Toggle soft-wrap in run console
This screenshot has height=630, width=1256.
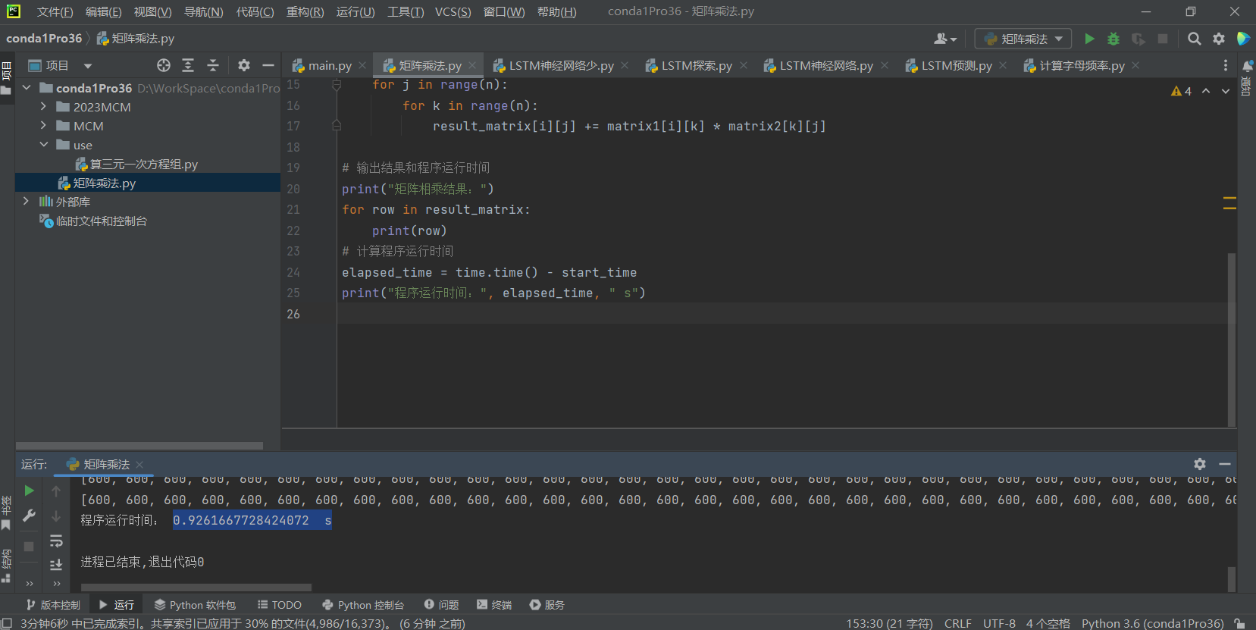(x=56, y=541)
